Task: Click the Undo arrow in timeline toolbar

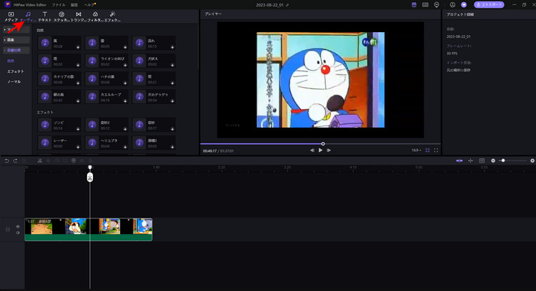Action: point(6,160)
